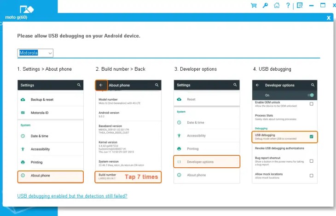Screen dimensions: 336x216
Task: Click 'System version' entry
Action: click(122, 163)
